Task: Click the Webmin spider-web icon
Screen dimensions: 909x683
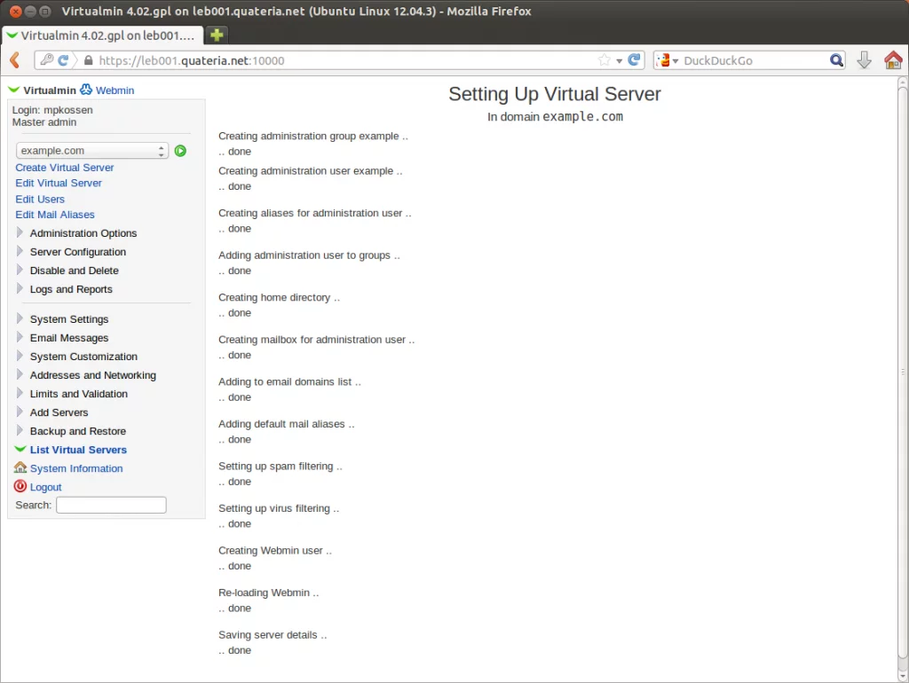Action: pyautogui.click(x=86, y=90)
